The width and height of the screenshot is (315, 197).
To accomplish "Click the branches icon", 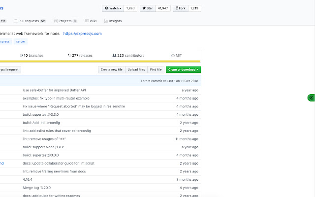I will pyautogui.click(x=22, y=56).
